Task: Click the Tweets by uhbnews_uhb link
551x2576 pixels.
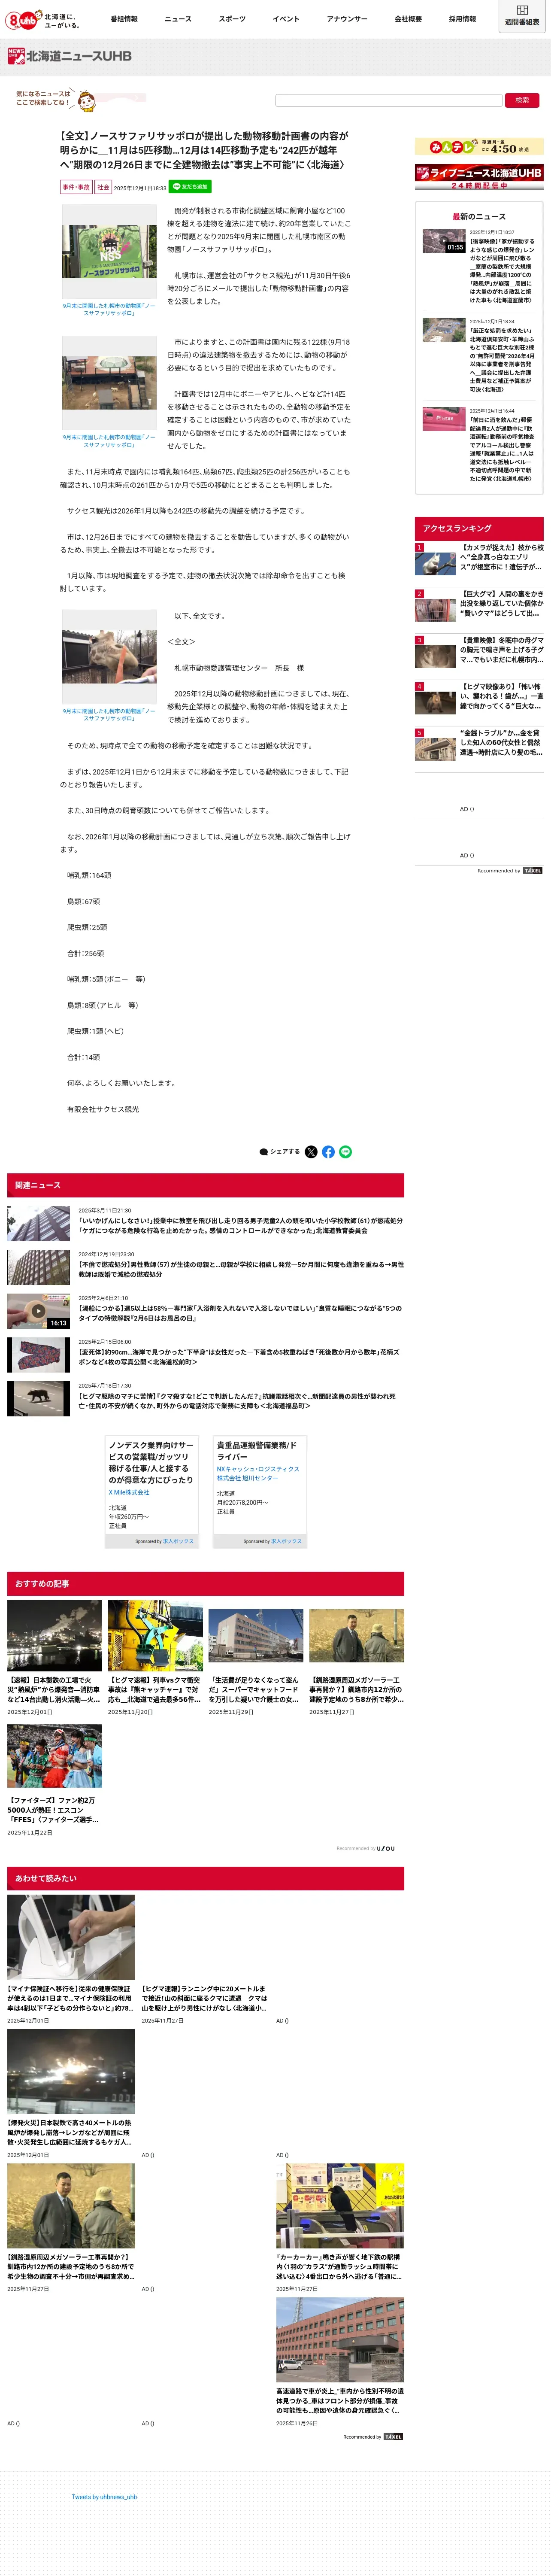Action: tap(104, 2496)
